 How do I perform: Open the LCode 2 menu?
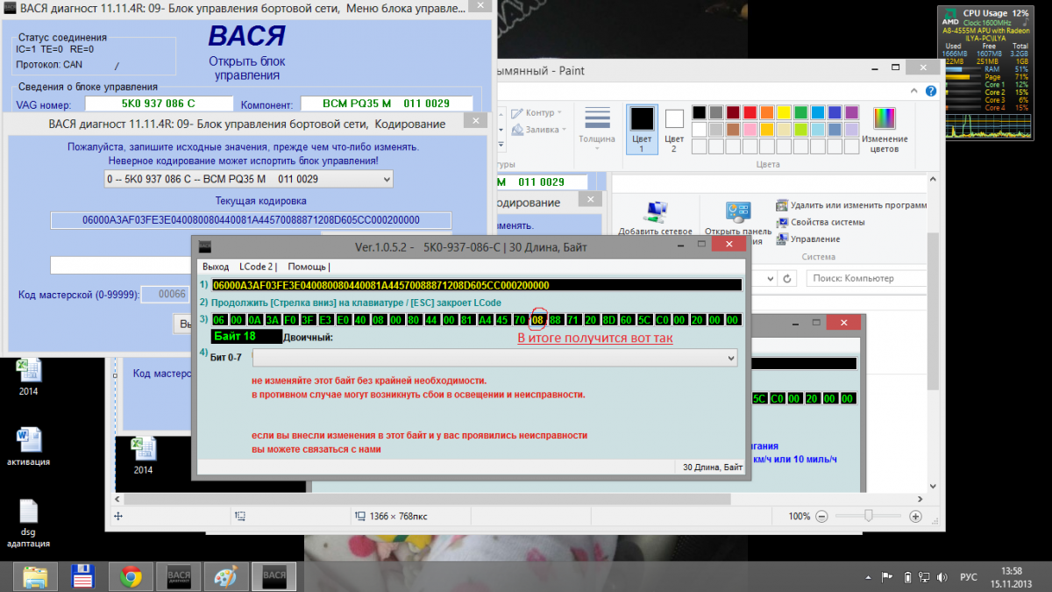click(258, 267)
